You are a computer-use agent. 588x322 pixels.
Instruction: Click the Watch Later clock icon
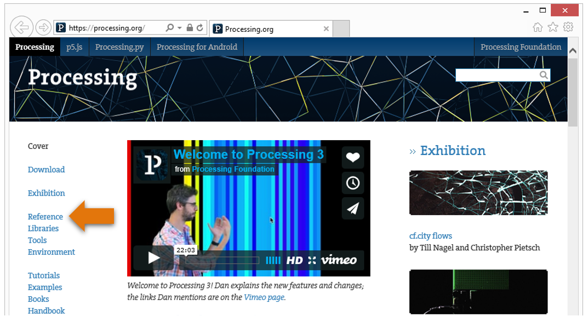click(353, 183)
